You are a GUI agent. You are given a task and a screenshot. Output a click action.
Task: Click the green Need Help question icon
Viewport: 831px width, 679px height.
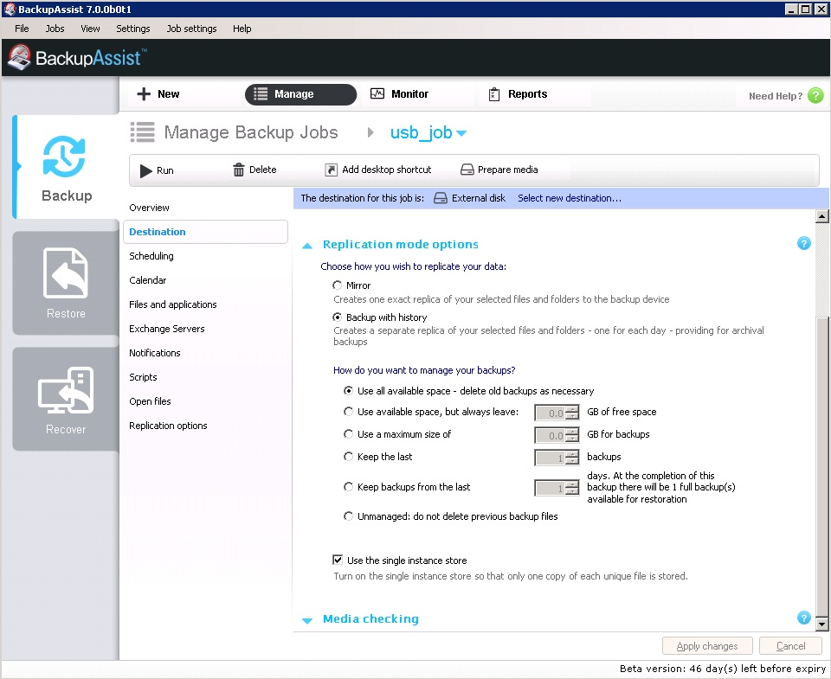[x=815, y=96]
